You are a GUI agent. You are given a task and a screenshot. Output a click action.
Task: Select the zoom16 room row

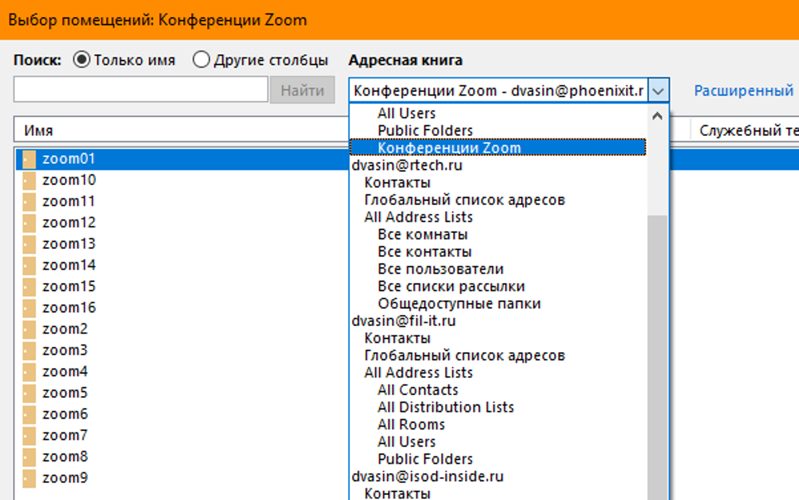pos(181,308)
